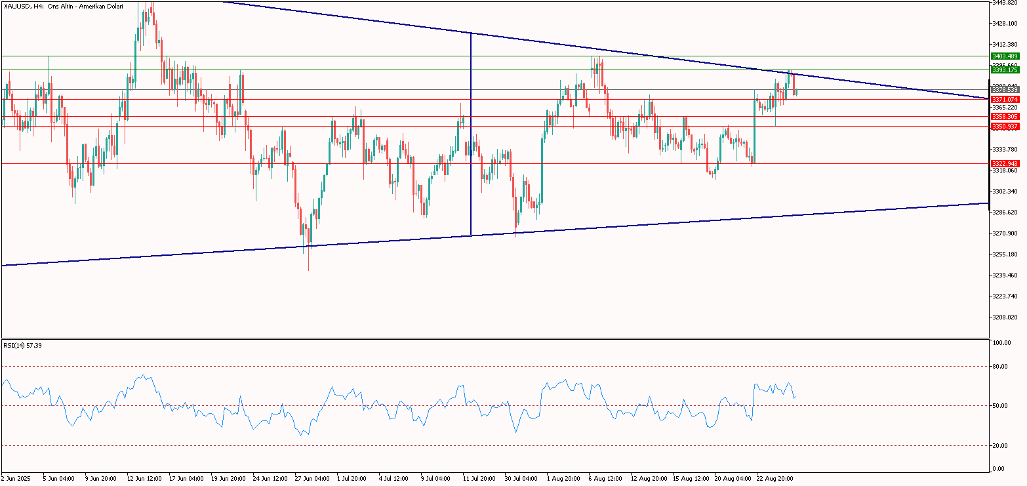
Task: Click the 3255.180 price scale value
Action: pos(1005,254)
